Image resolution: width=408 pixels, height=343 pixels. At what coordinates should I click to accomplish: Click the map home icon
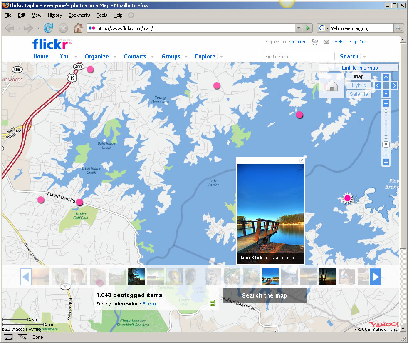(x=331, y=86)
